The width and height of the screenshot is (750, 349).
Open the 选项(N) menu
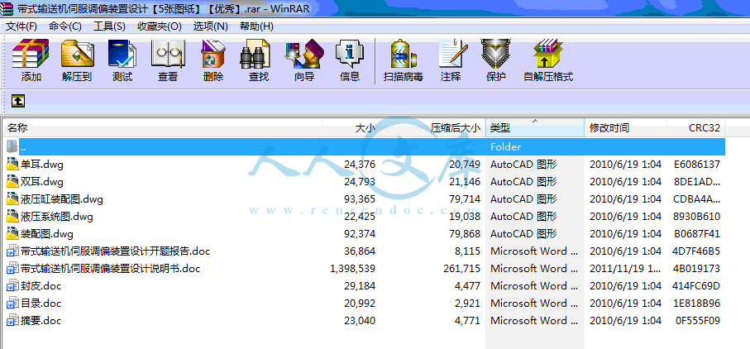point(211,26)
